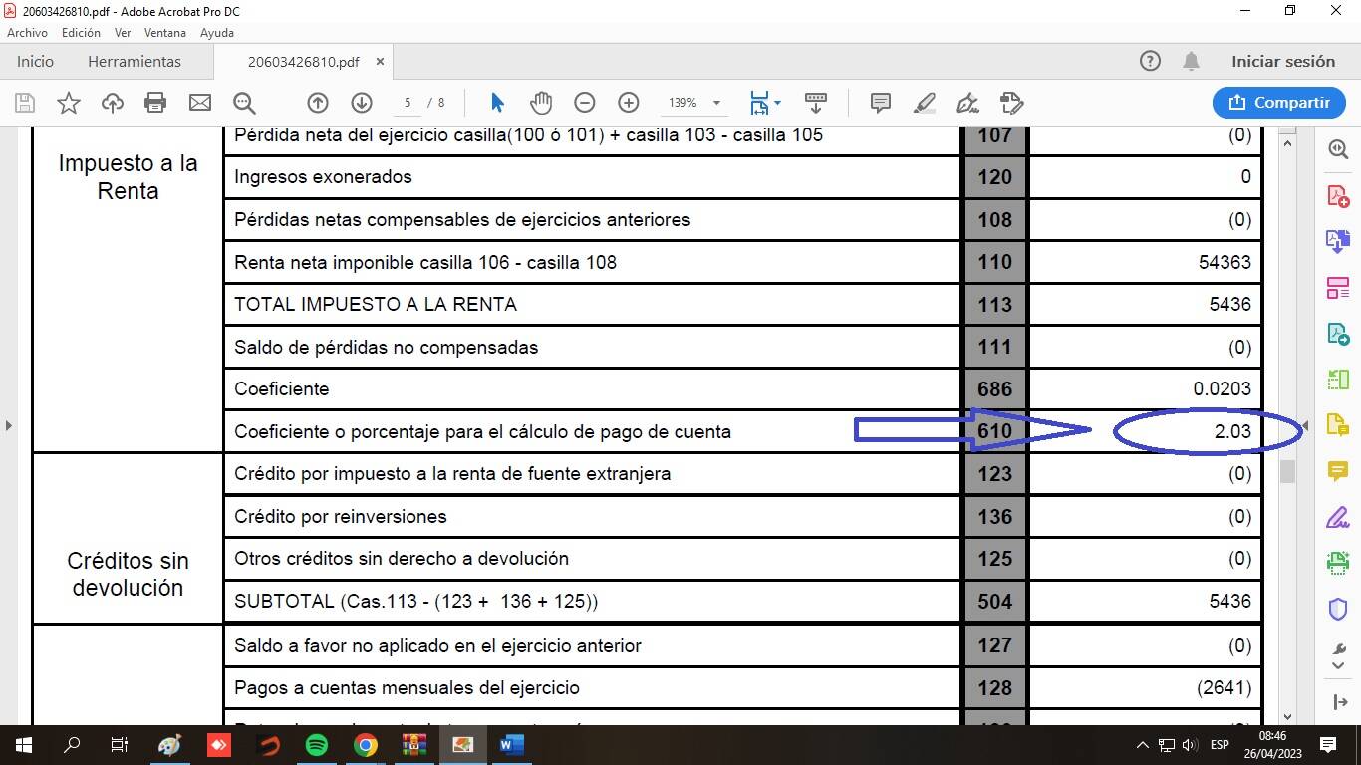This screenshot has height=765, width=1361.
Task: Click the page number input field
Action: (407, 103)
